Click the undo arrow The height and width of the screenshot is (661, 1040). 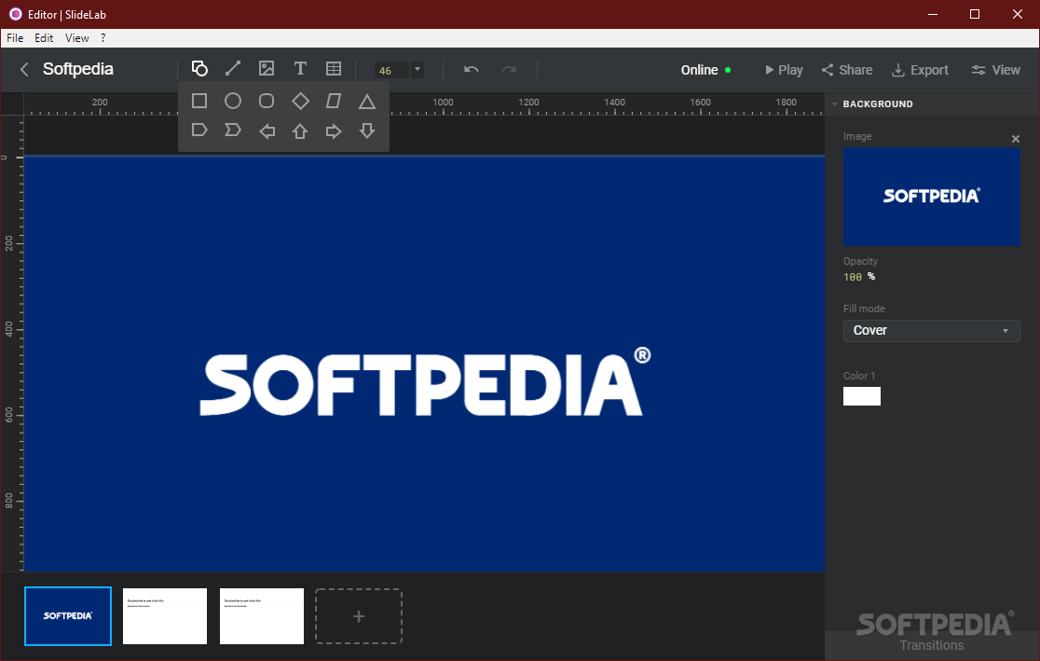pyautogui.click(x=471, y=69)
